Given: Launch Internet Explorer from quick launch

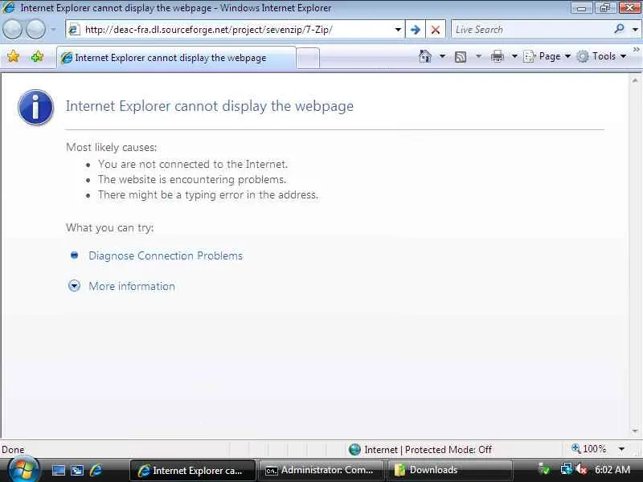Looking at the screenshot, I should click(96, 470).
